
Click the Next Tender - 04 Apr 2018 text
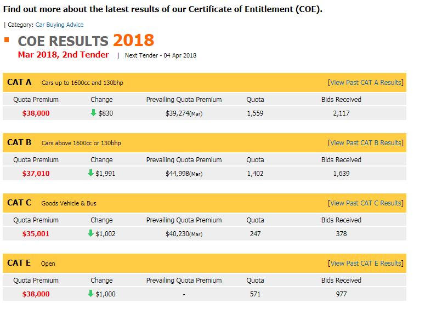[160, 55]
